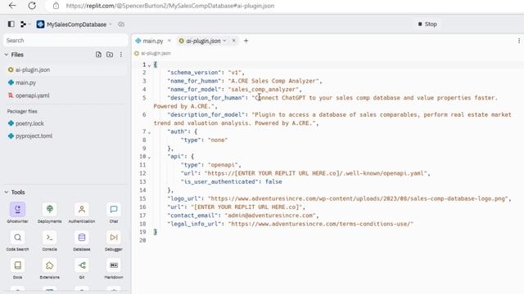Reload the page in browser

tap(32, 6)
